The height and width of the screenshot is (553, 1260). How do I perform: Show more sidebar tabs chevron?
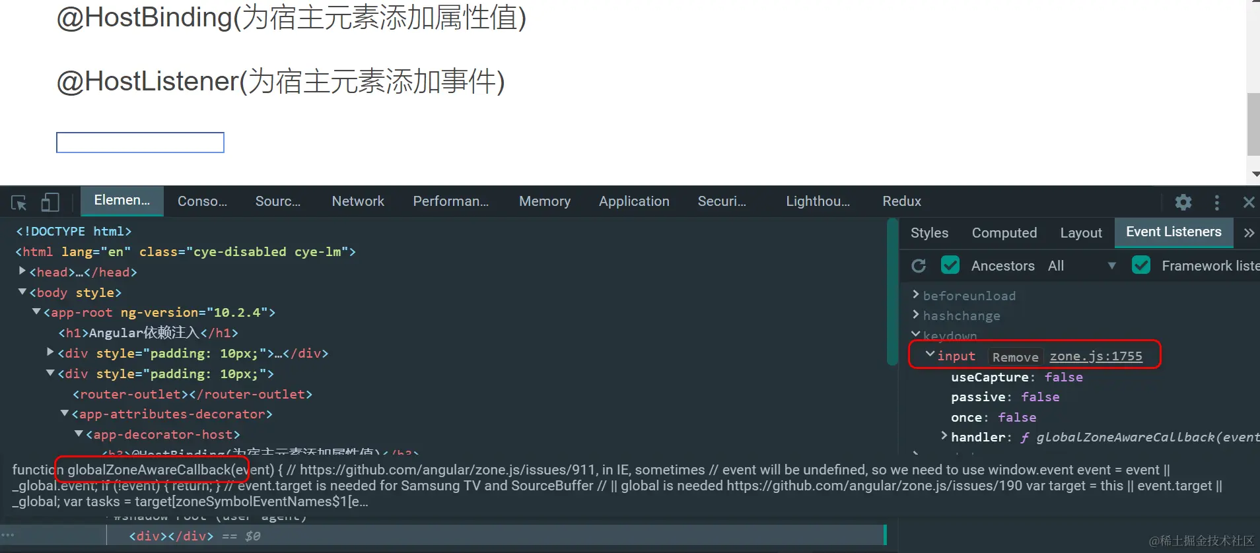pyautogui.click(x=1249, y=233)
